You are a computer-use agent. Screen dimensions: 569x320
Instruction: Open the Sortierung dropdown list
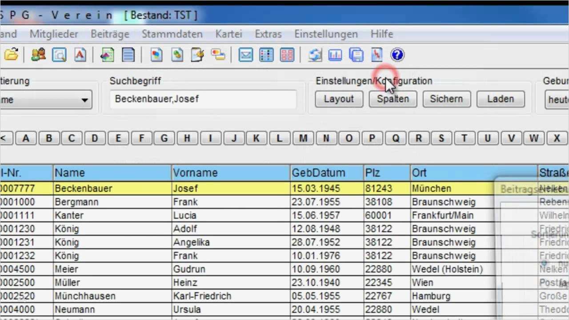click(x=84, y=100)
